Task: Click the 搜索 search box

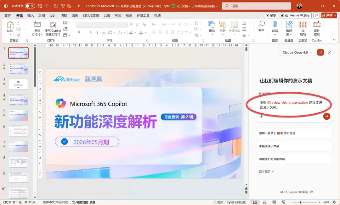Action: click(256, 6)
